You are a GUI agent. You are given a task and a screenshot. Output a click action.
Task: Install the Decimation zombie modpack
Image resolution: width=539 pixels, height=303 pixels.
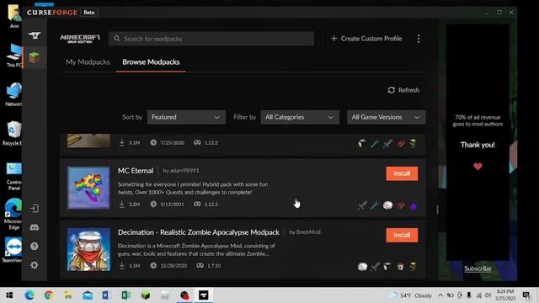(x=402, y=235)
